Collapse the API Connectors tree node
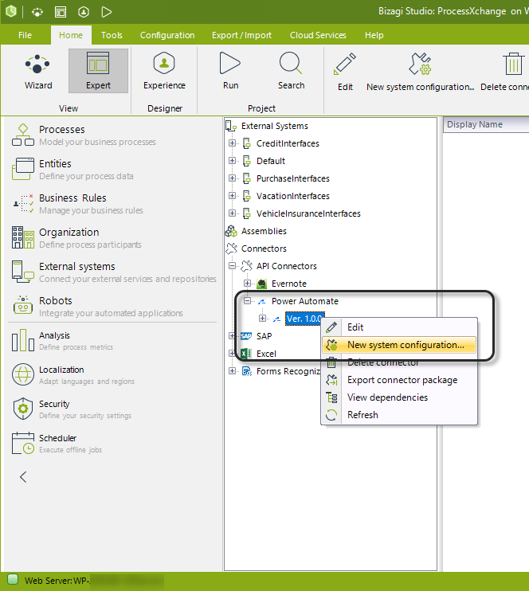This screenshot has width=529, height=591. pos(232,266)
